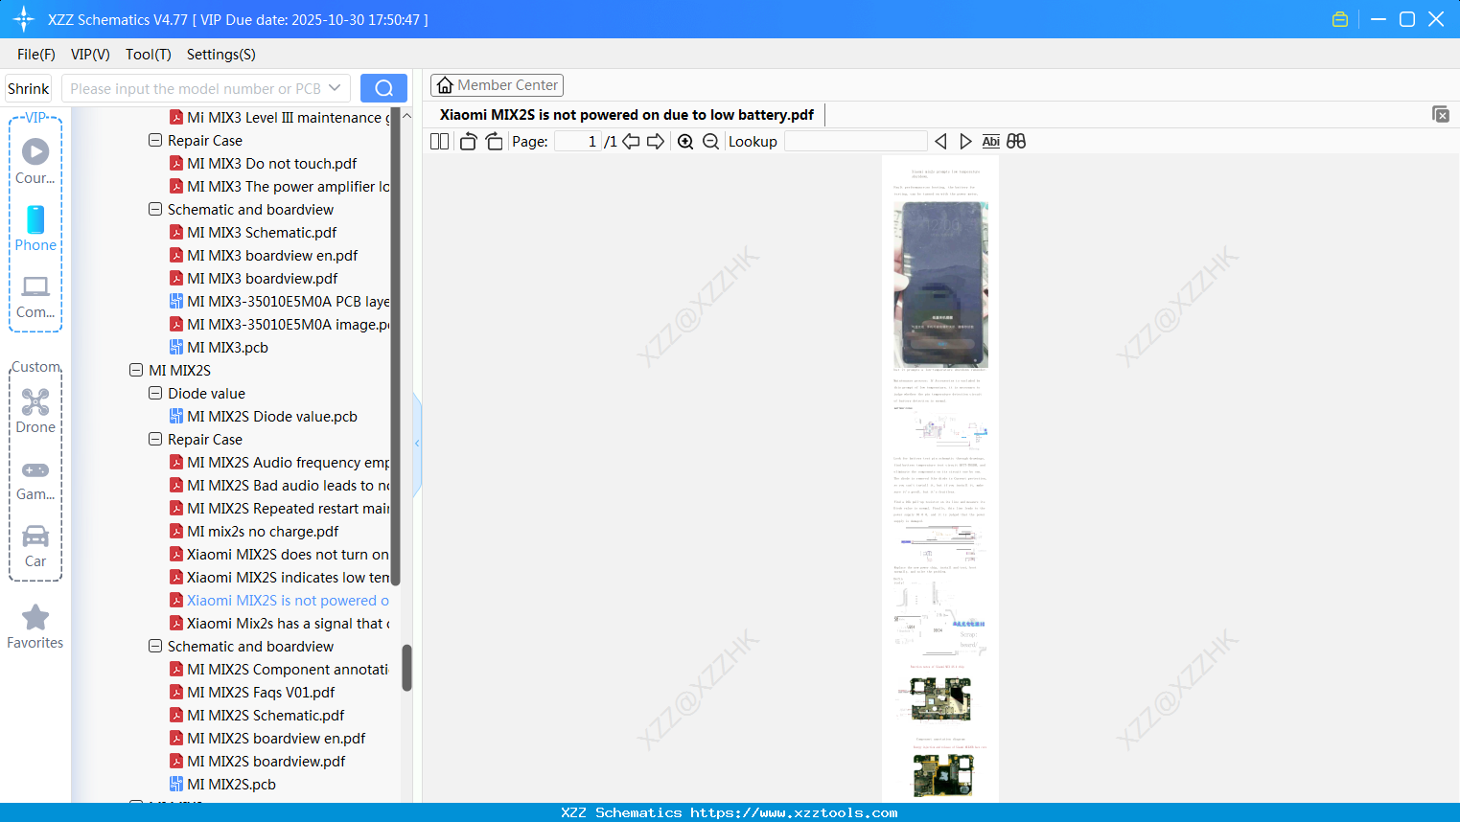Collapse MI MIX2S Schematic and boardview folder
Screen dimensions: 1460x822
pyautogui.click(x=155, y=646)
